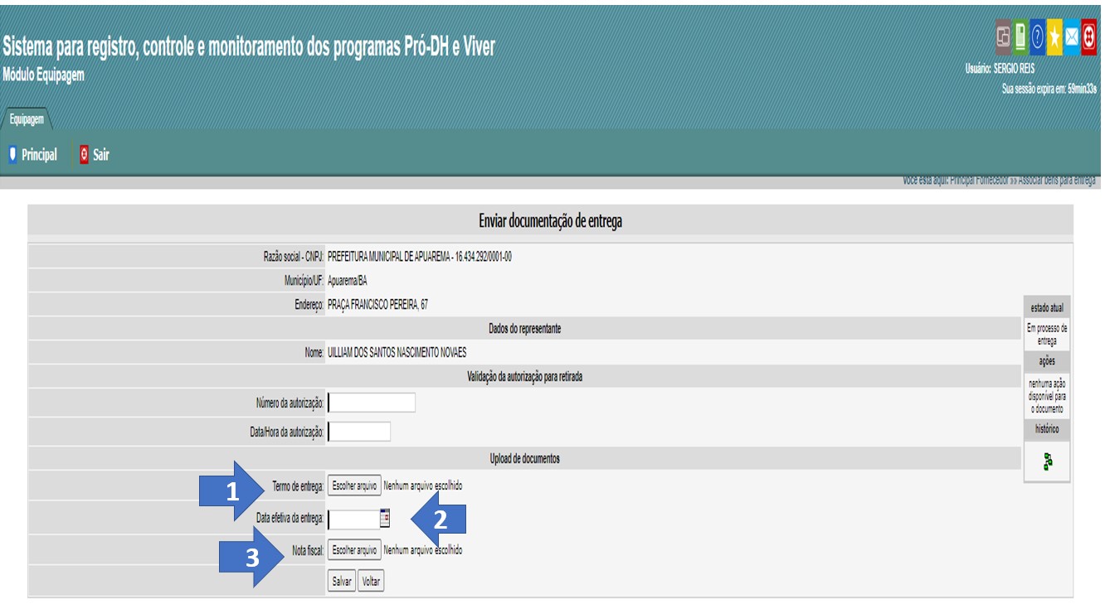This screenshot has height=609, width=1105.
Task: Click the estado atual sidebar label
Action: point(1047,308)
